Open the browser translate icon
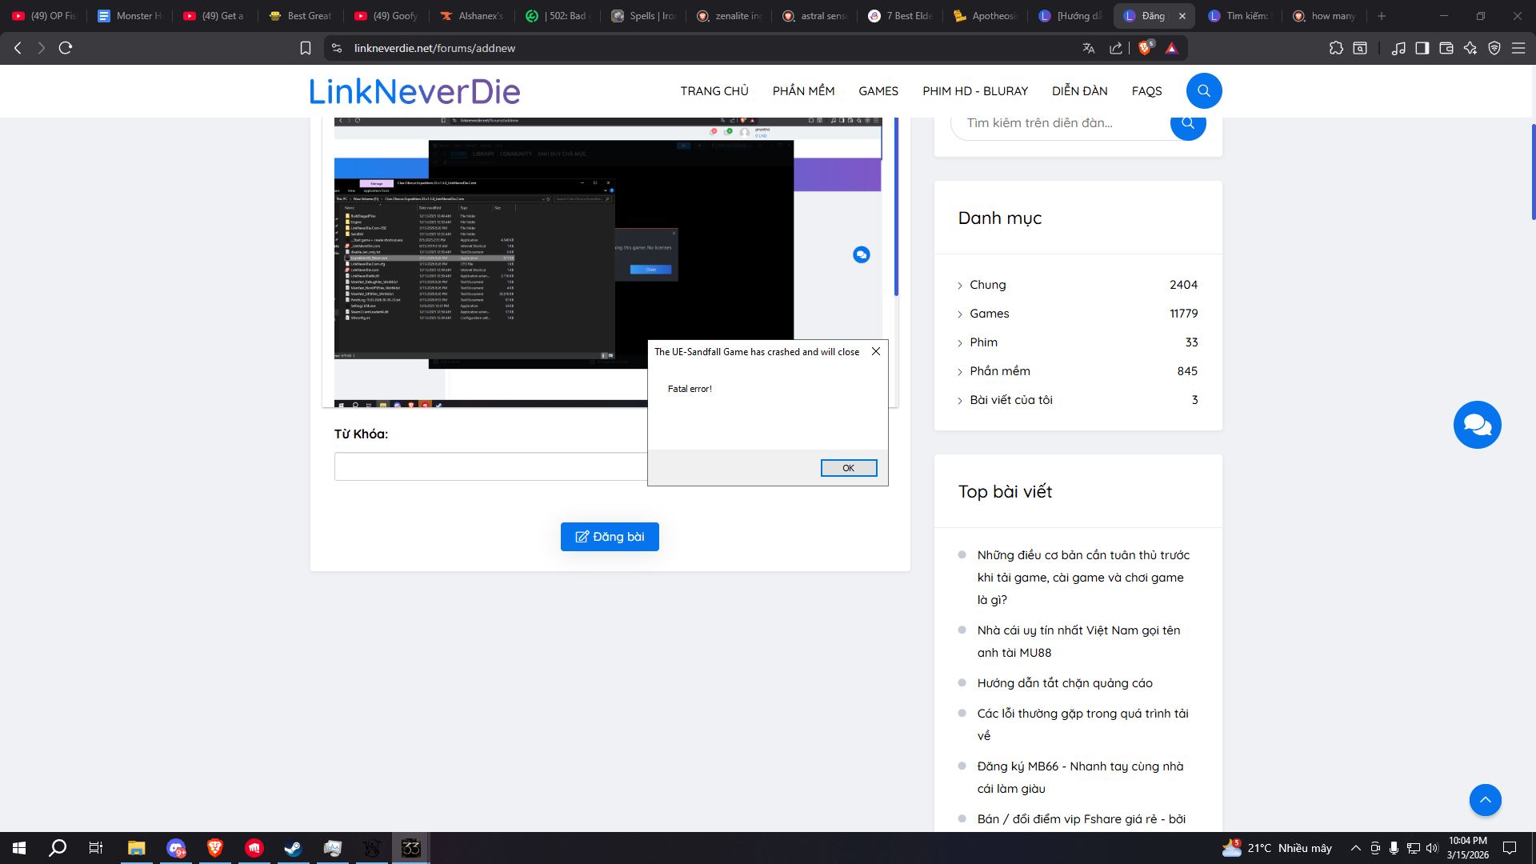The image size is (1536, 864). click(1088, 48)
